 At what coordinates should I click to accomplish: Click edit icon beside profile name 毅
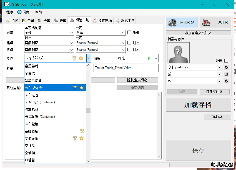point(226,74)
